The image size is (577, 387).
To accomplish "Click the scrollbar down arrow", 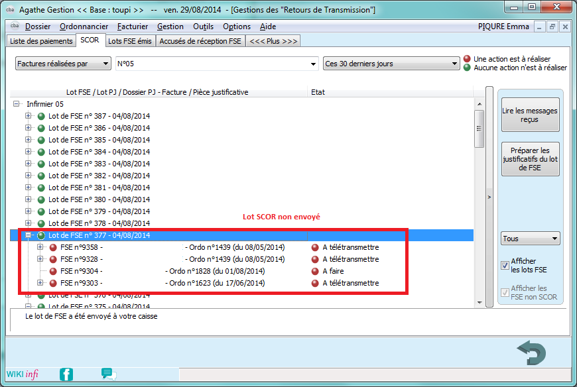I will (x=479, y=302).
